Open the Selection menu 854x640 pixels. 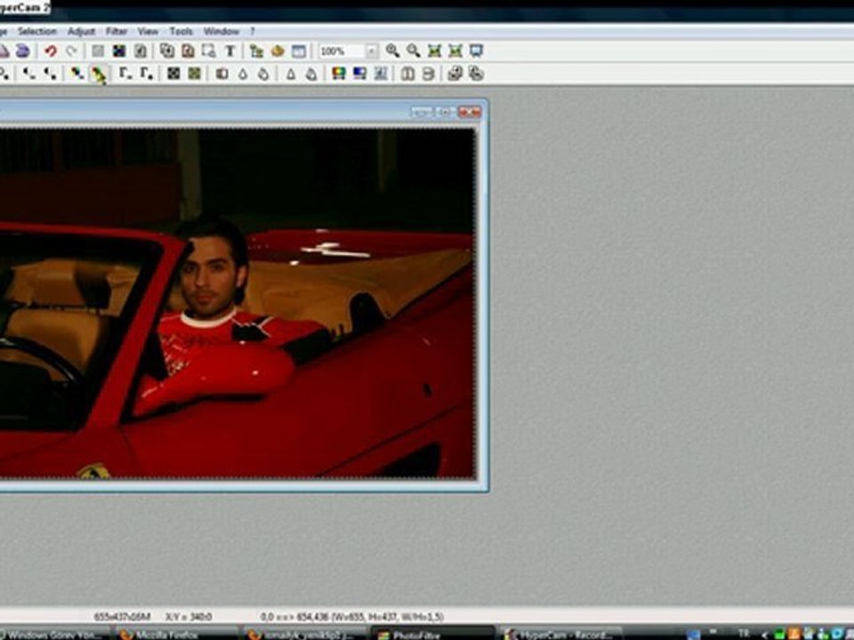click(x=36, y=31)
